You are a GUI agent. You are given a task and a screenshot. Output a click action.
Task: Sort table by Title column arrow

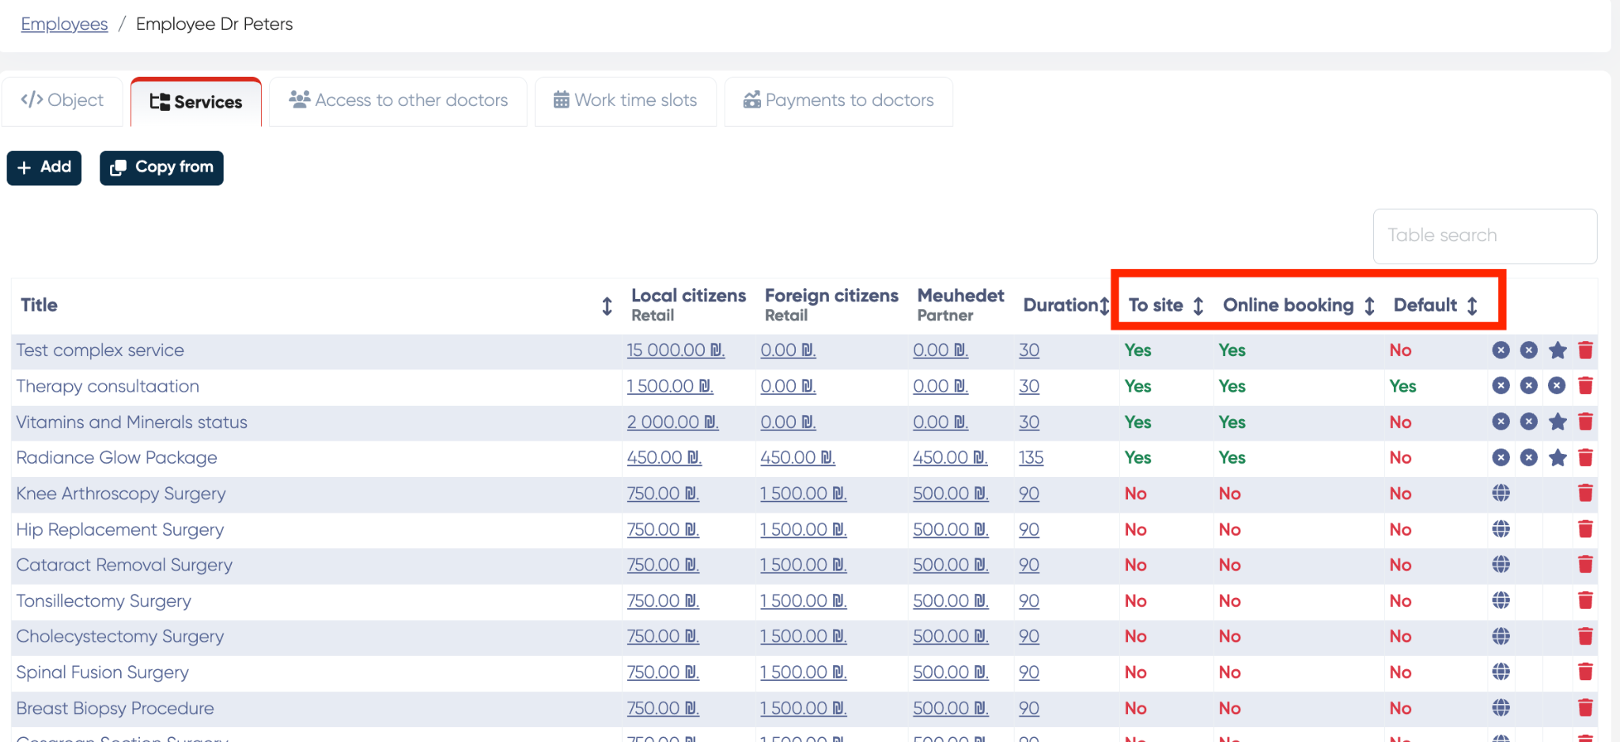tap(607, 306)
